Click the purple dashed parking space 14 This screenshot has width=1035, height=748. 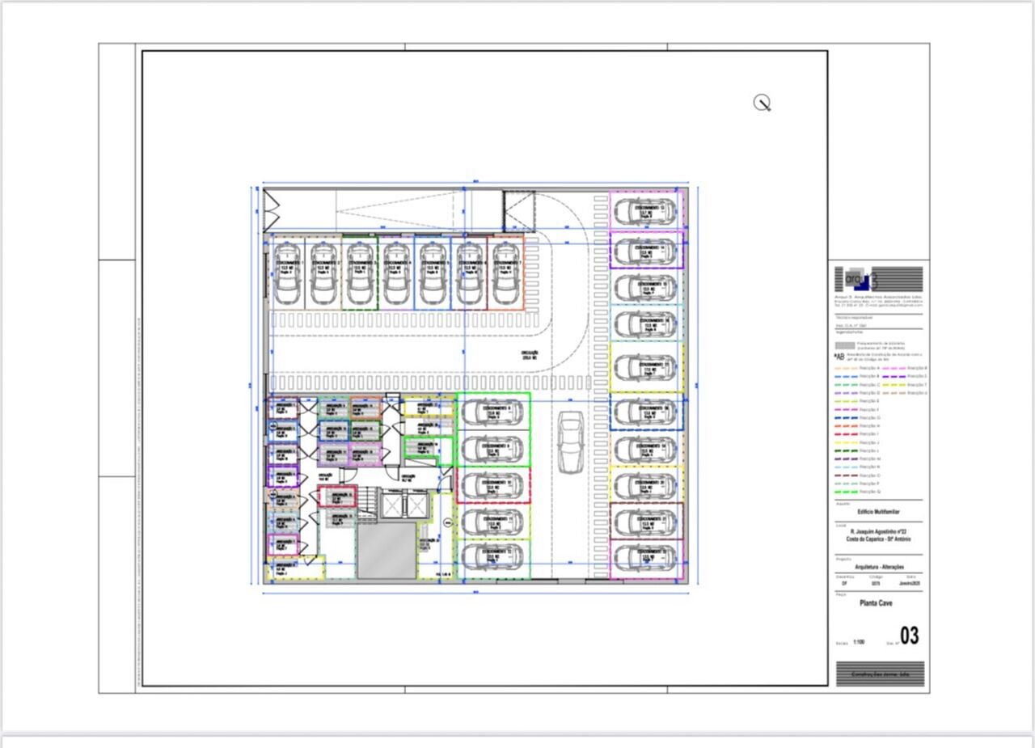click(x=646, y=249)
